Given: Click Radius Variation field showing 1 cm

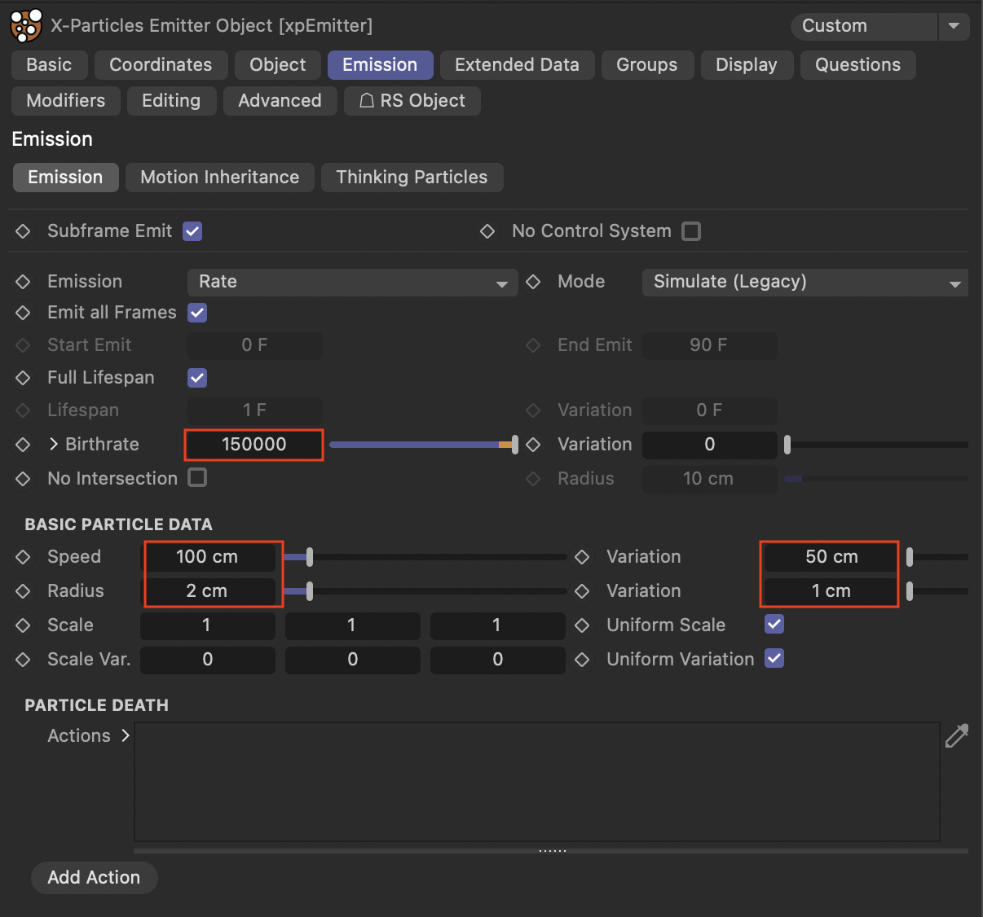Looking at the screenshot, I should coord(831,591).
